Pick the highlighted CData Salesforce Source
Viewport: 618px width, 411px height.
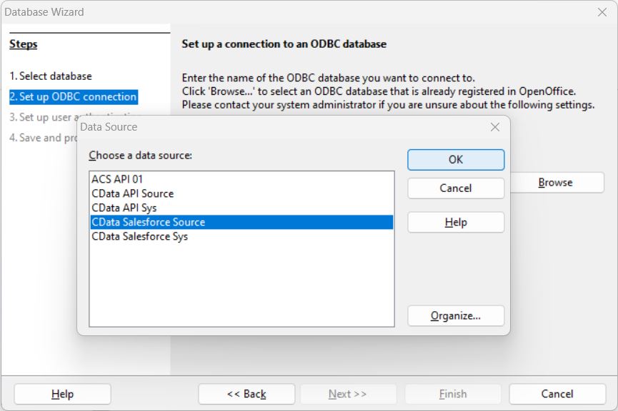[148, 222]
